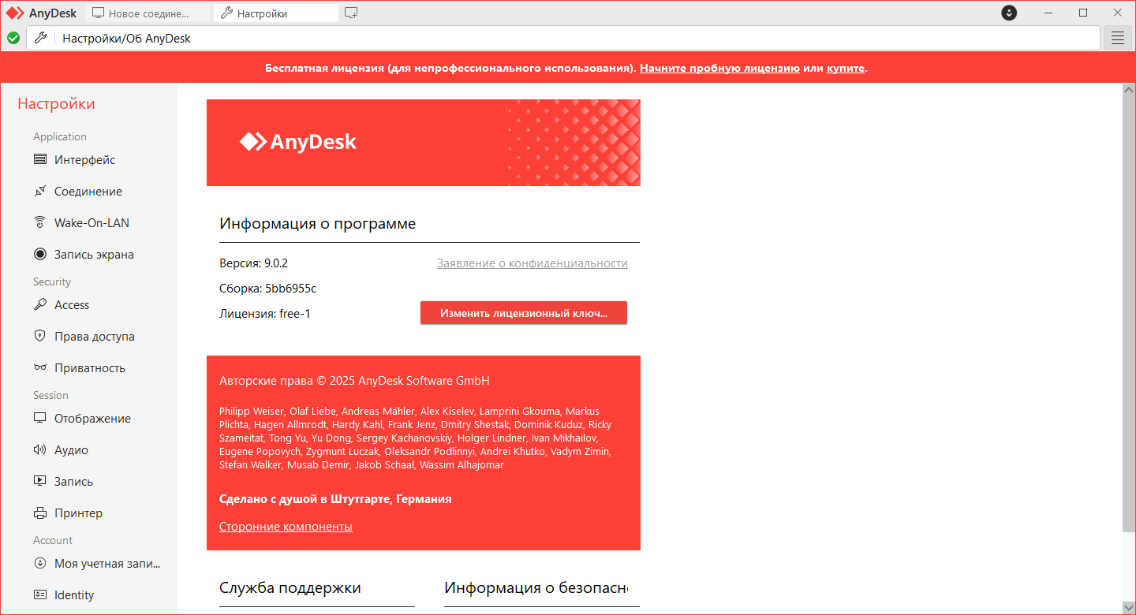Click the Моя учетная запись icon
The width and height of the screenshot is (1136, 615).
[40, 564]
